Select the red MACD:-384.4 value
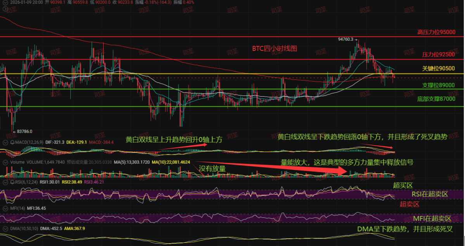465x246 pixels. pos(101,142)
